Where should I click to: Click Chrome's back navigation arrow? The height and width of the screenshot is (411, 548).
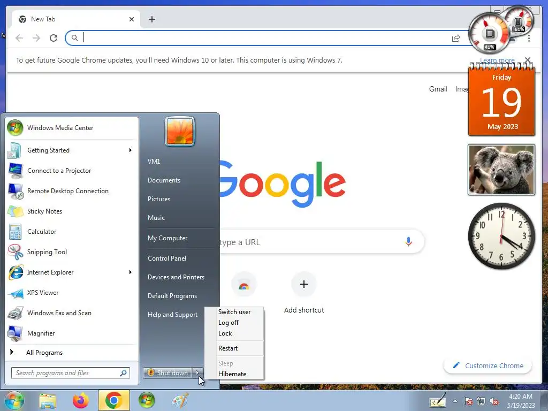pyautogui.click(x=19, y=38)
